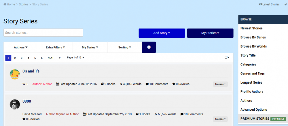Click the Latest Stories newspaper icon
288x126 pixels.
coord(261,4)
